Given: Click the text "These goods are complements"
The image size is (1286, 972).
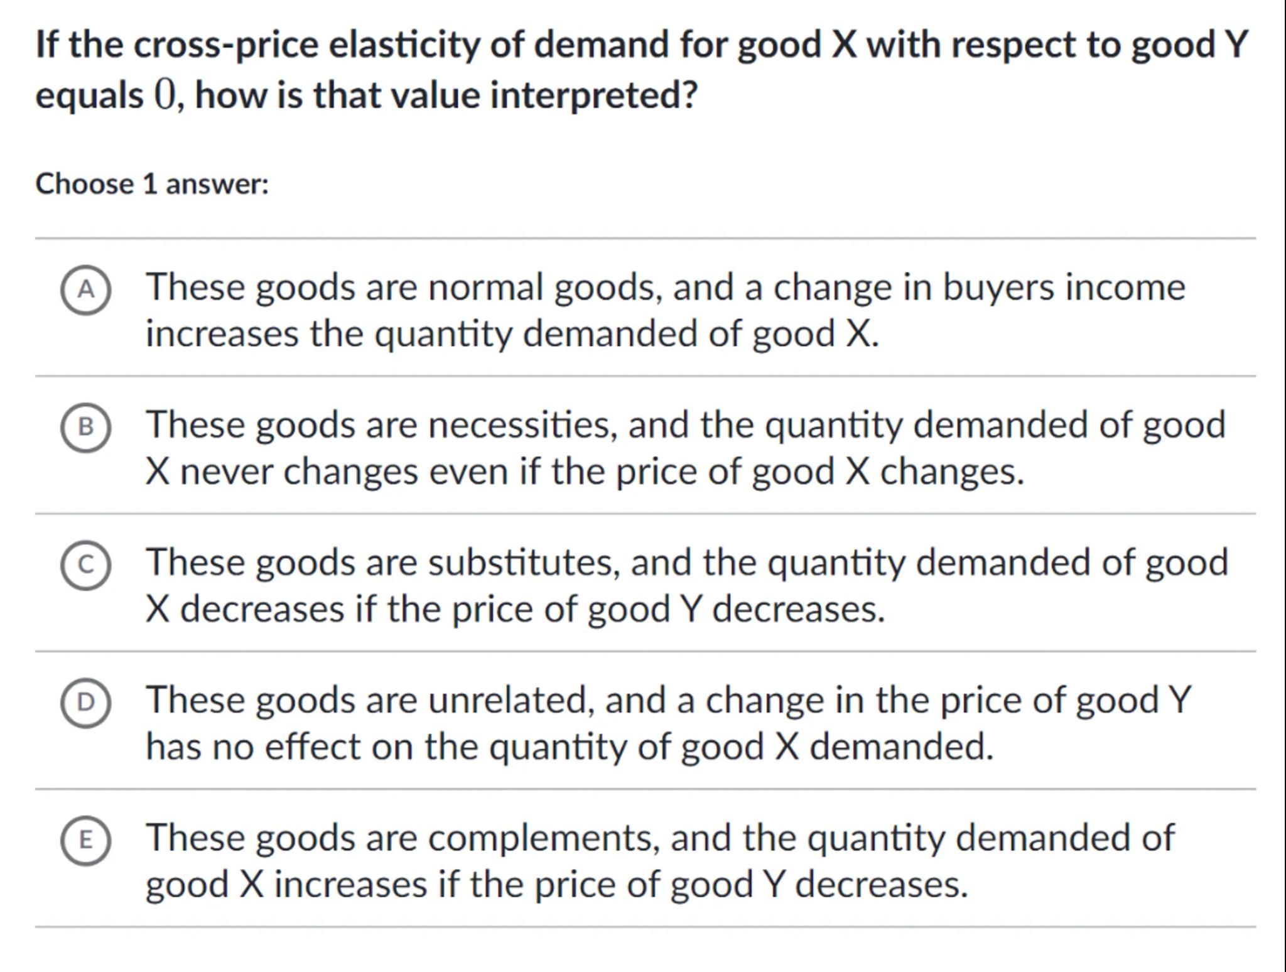Looking at the screenshot, I should coord(402,838).
